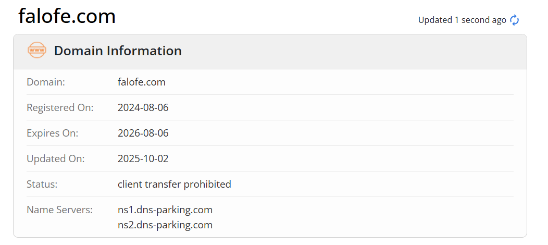Select the "Registered On:" label
The image size is (548, 245).
pos(60,107)
